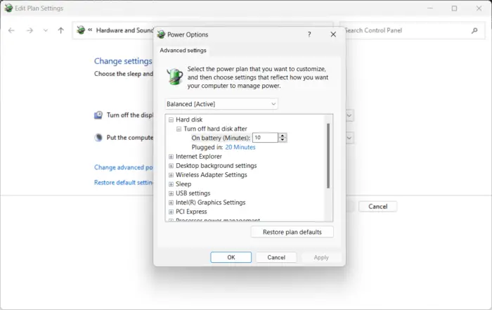492x310 pixels.
Task: Click Cancel in Edit Plan Settings window
Action: coord(378,207)
